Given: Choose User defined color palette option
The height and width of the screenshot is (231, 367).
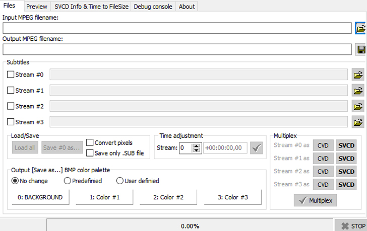Looking at the screenshot, I should (120, 181).
